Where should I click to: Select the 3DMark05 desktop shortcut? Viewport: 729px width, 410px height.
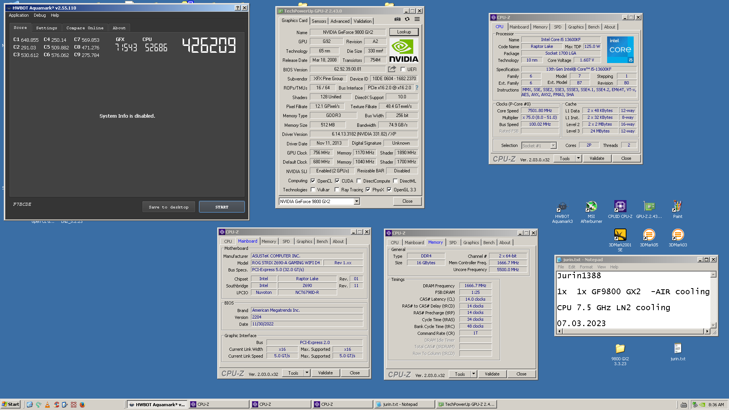tap(649, 238)
